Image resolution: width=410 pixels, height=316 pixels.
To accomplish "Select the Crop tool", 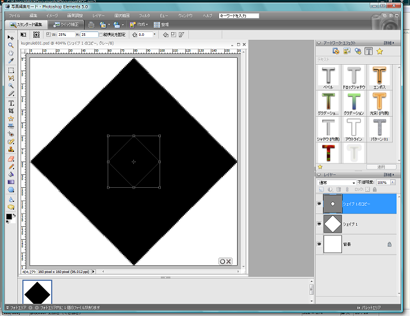I will [11, 110].
